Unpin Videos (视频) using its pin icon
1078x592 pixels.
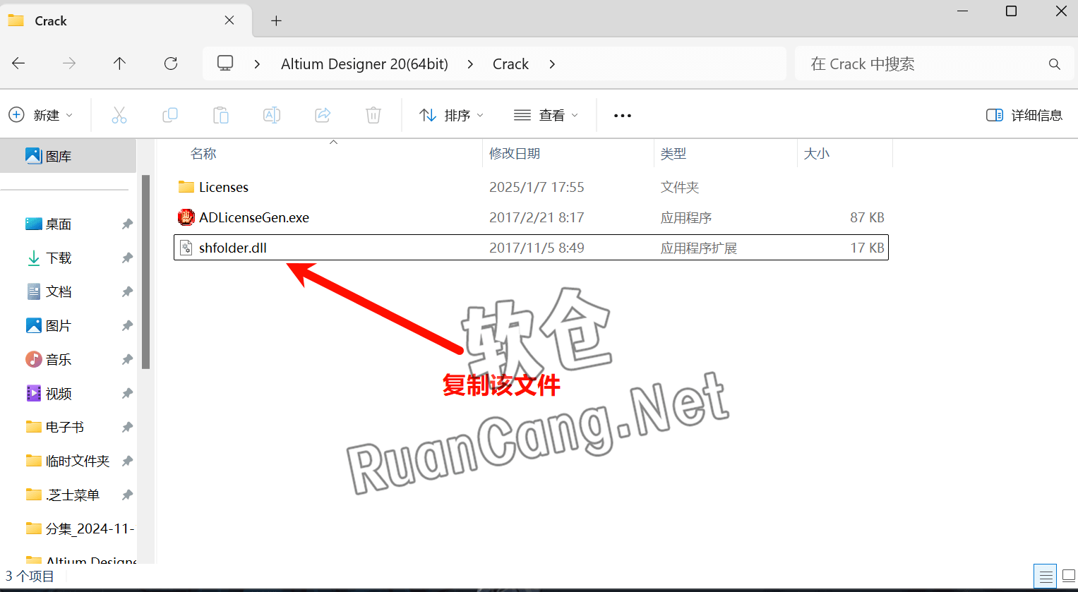127,393
